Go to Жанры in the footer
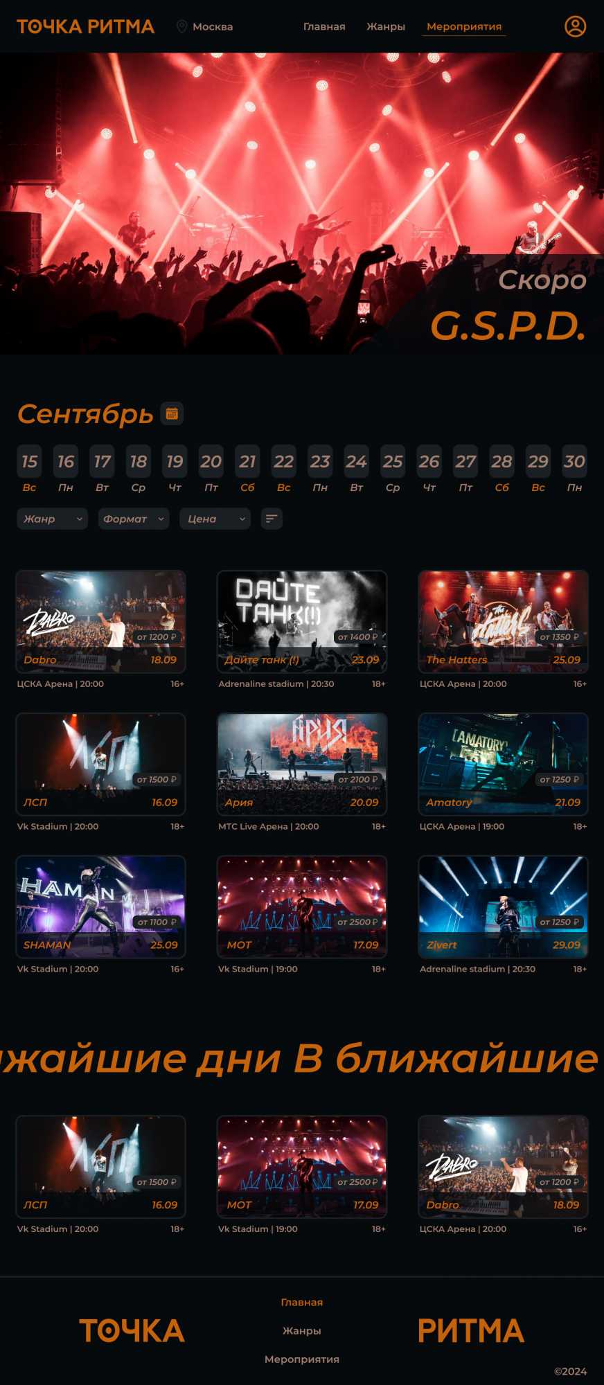The width and height of the screenshot is (604, 1385). [x=302, y=1330]
